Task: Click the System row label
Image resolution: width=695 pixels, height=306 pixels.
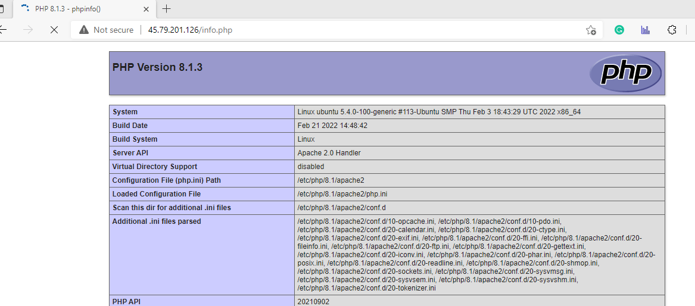Action: (x=125, y=112)
